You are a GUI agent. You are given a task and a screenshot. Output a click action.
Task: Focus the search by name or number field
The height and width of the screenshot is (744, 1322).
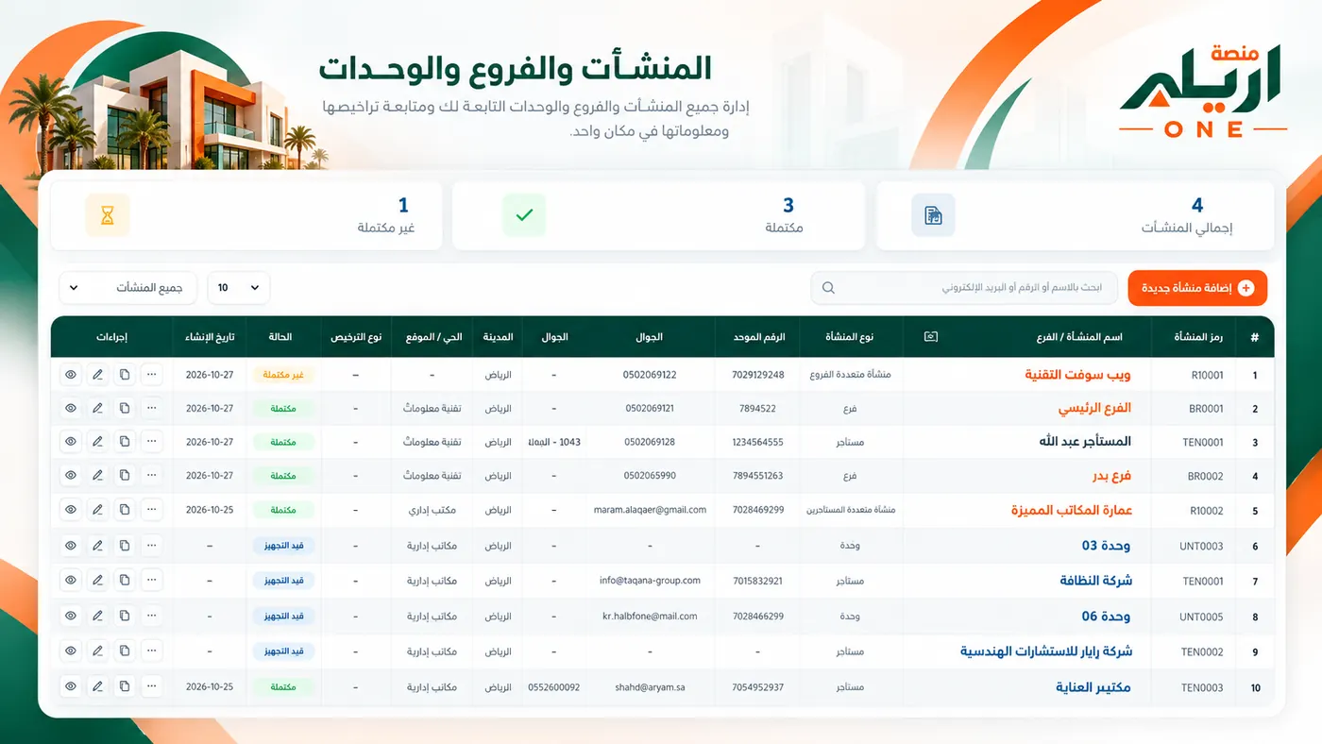(x=964, y=288)
